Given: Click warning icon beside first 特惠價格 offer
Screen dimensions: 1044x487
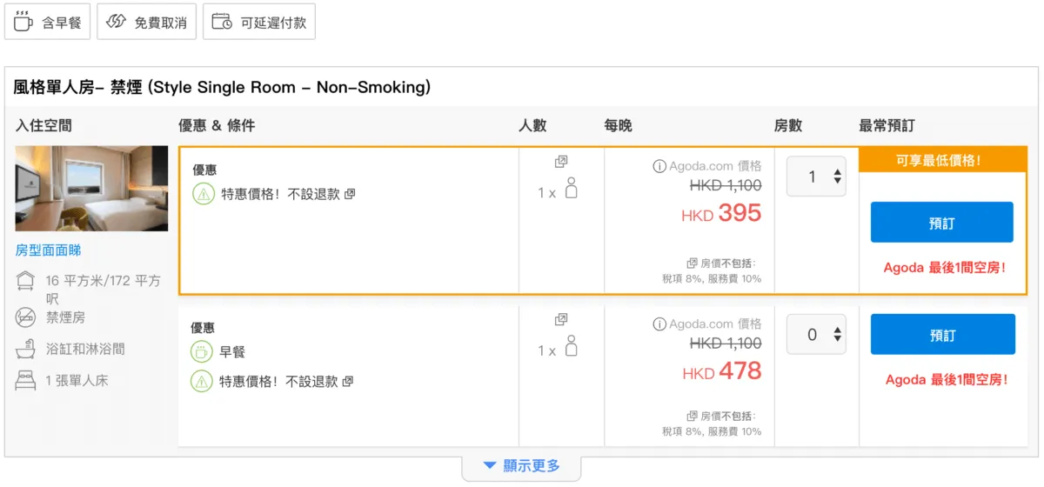Looking at the screenshot, I should pyautogui.click(x=203, y=194).
